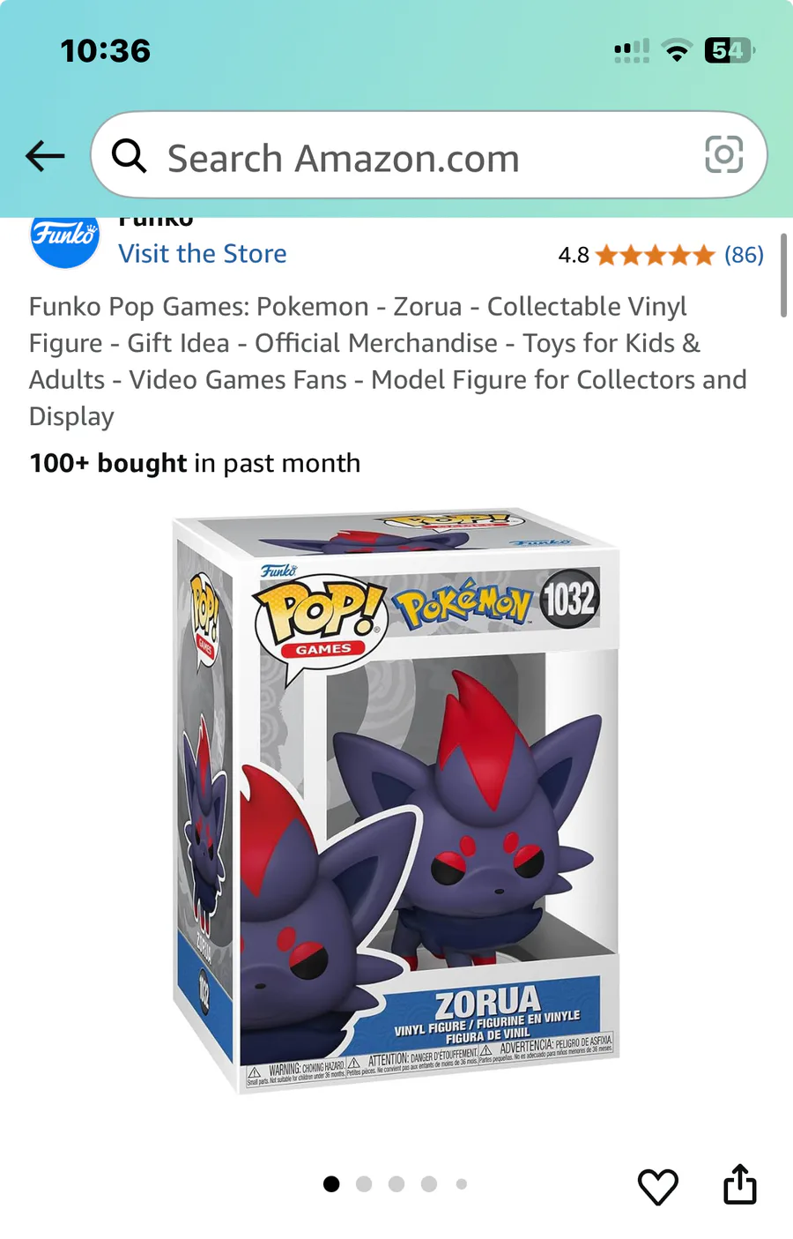Tap the heart wishlist icon

tap(657, 1186)
